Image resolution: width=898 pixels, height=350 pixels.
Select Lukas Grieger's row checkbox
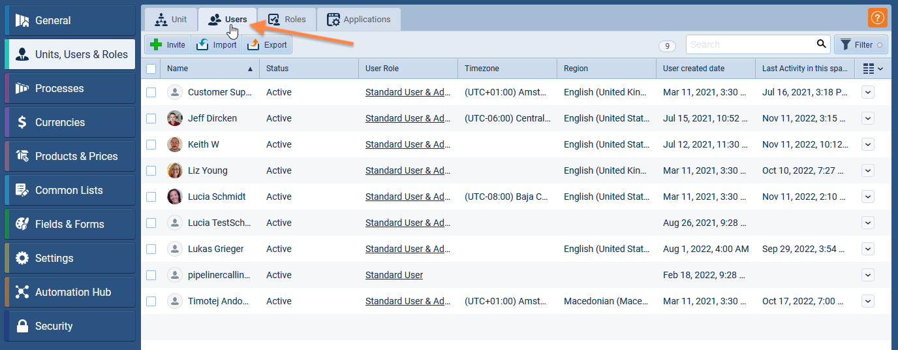151,249
